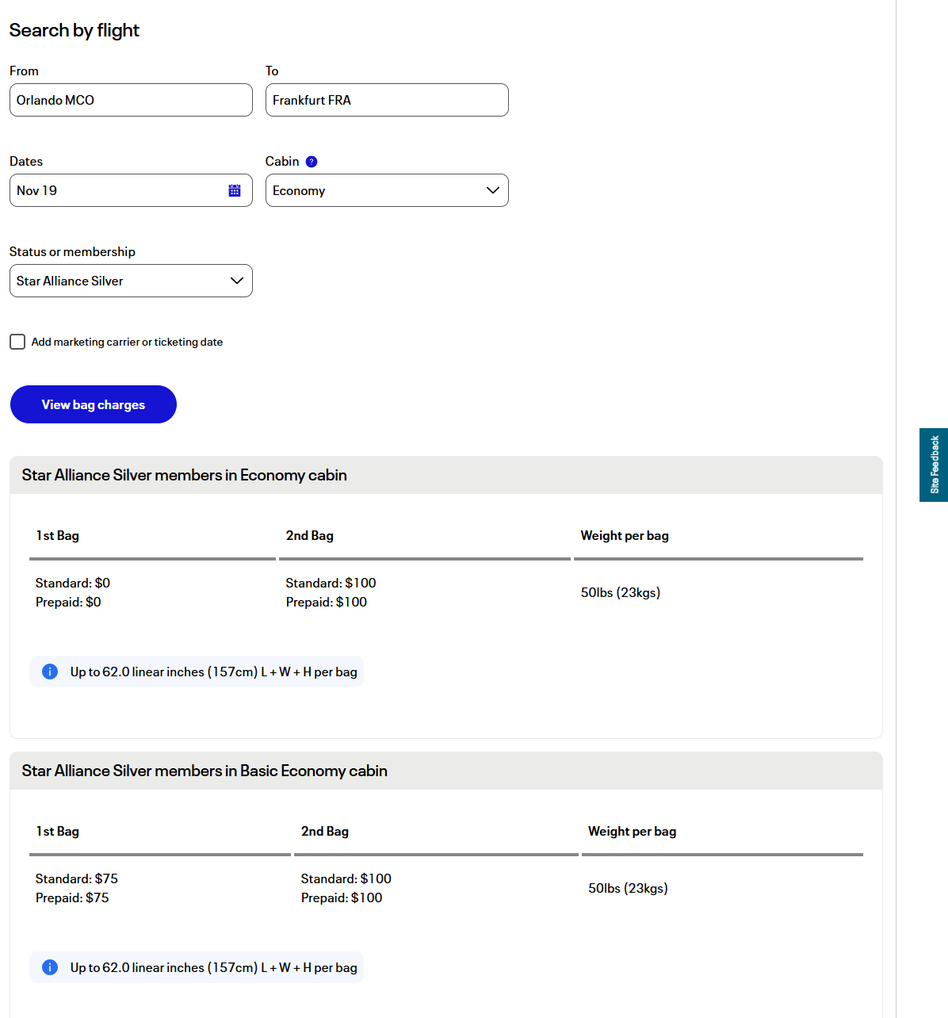Open the calendar icon in Dates field
The height and width of the screenshot is (1018, 948).
[235, 190]
